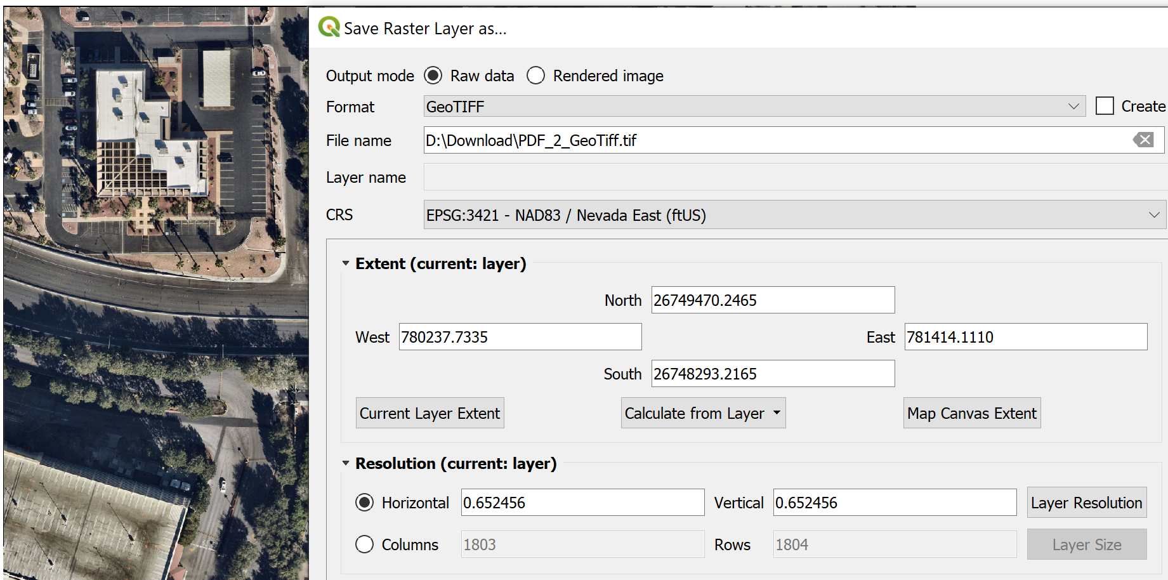Select Rendered image output mode

(536, 76)
